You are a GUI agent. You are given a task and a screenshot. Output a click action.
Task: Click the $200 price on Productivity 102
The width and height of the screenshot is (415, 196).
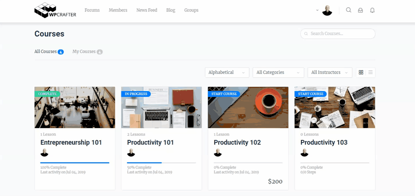[275, 181]
